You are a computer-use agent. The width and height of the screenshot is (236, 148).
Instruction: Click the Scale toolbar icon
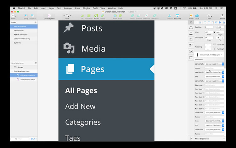[120, 15]
